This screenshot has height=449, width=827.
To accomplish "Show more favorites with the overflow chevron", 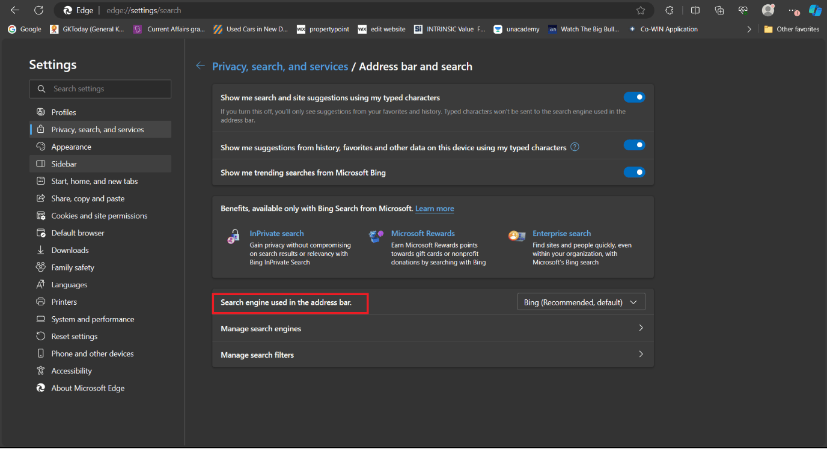I will 749,29.
